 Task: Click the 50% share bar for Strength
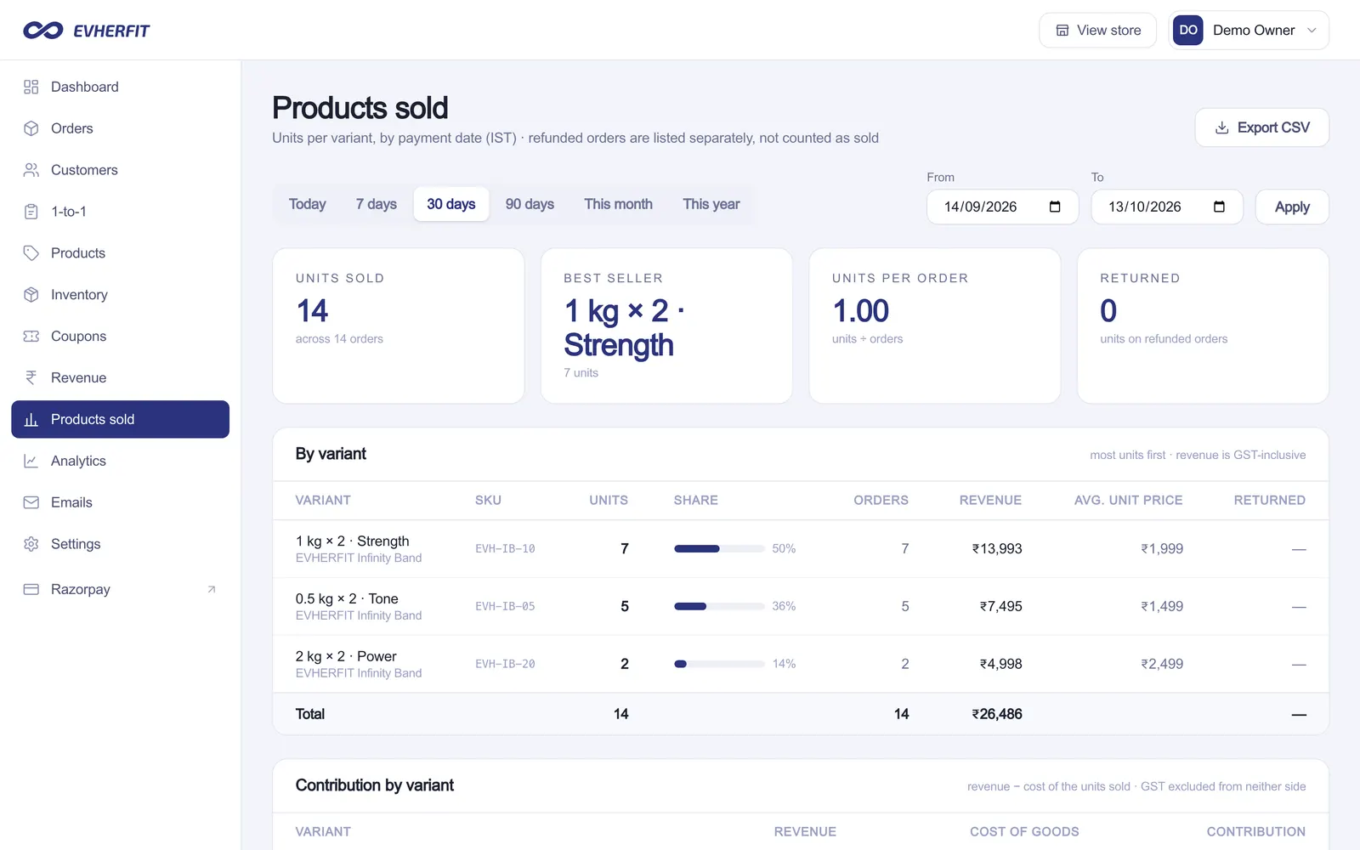(719, 549)
